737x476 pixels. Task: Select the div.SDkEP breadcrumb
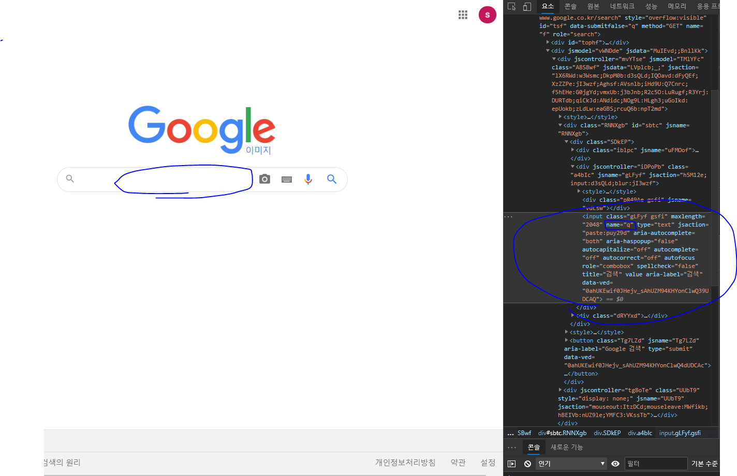click(607, 433)
